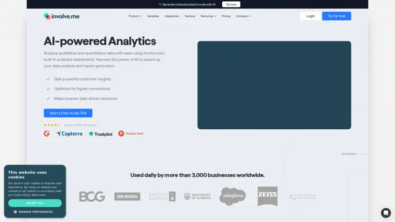Click the Try for free button
Viewport: 395px width, 222px height.
[x=337, y=16]
